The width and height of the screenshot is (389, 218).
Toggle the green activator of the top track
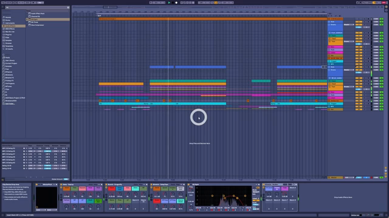click(381, 19)
